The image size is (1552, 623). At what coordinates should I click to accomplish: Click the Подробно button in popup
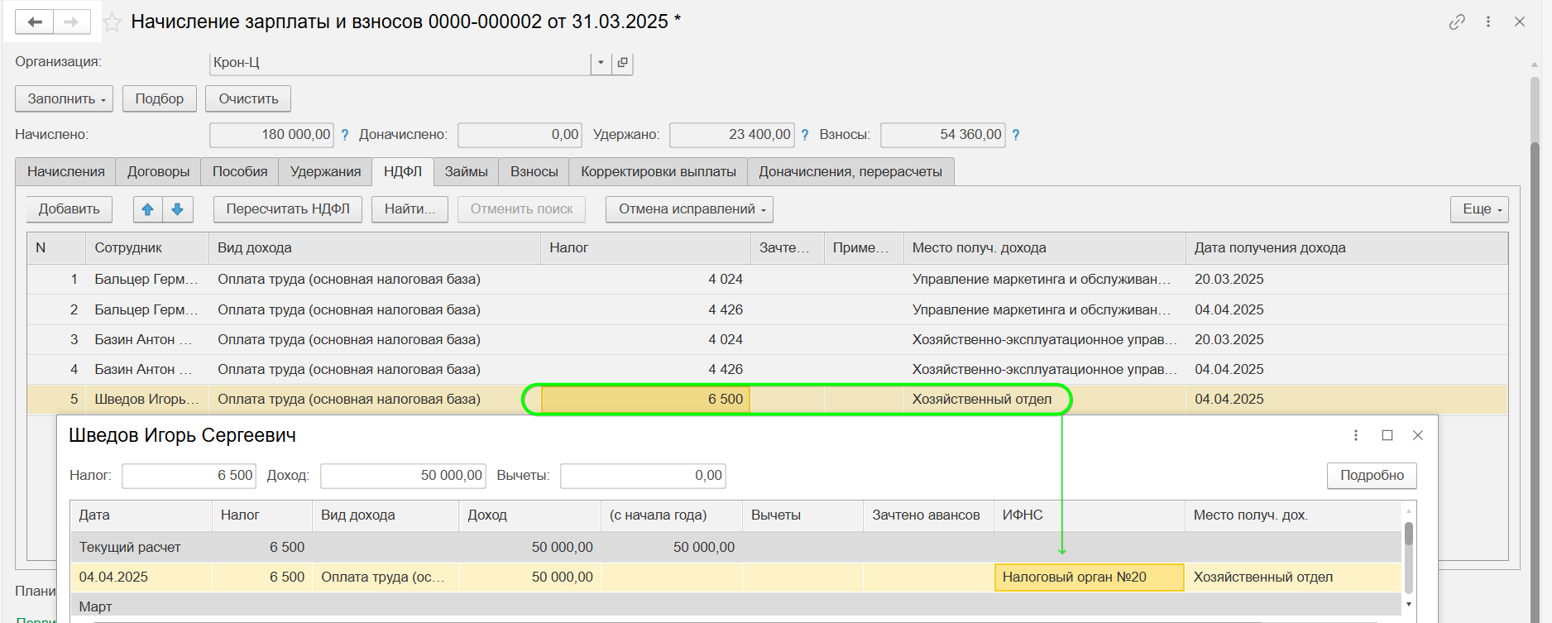click(x=1372, y=476)
